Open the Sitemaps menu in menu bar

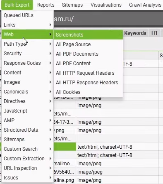click(72, 5)
